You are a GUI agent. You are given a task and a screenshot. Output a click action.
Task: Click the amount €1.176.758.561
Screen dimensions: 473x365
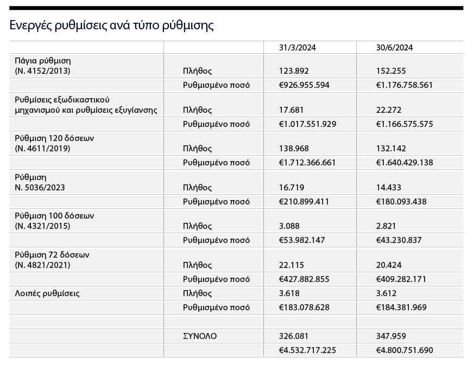[x=405, y=85]
